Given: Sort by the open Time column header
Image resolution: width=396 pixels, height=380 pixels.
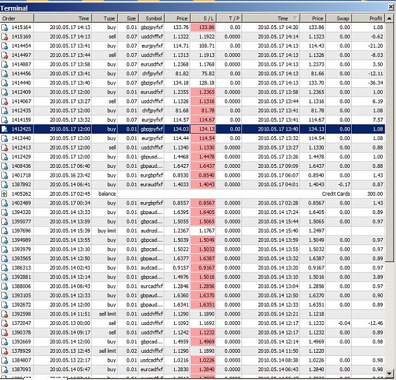Looking at the screenshot, I should (x=63, y=18).
